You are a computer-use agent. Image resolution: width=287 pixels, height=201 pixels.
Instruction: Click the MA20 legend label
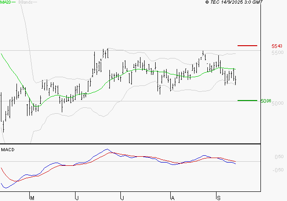[5, 3]
